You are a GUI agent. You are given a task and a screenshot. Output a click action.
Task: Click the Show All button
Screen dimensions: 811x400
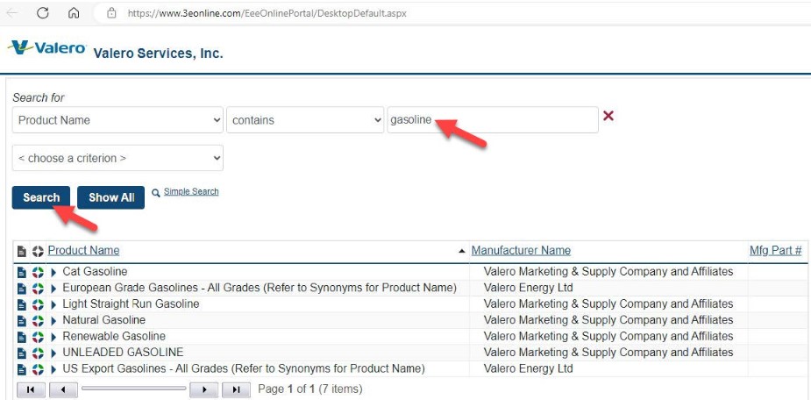[110, 197]
